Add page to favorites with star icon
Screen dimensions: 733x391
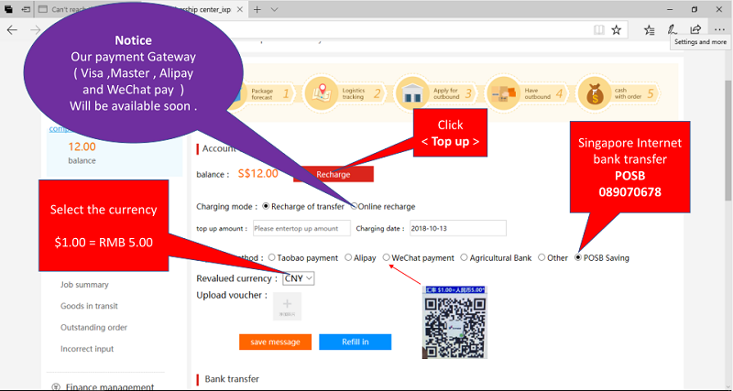tap(617, 29)
